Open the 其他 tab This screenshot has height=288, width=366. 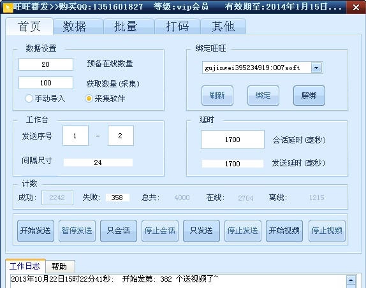(x=223, y=26)
